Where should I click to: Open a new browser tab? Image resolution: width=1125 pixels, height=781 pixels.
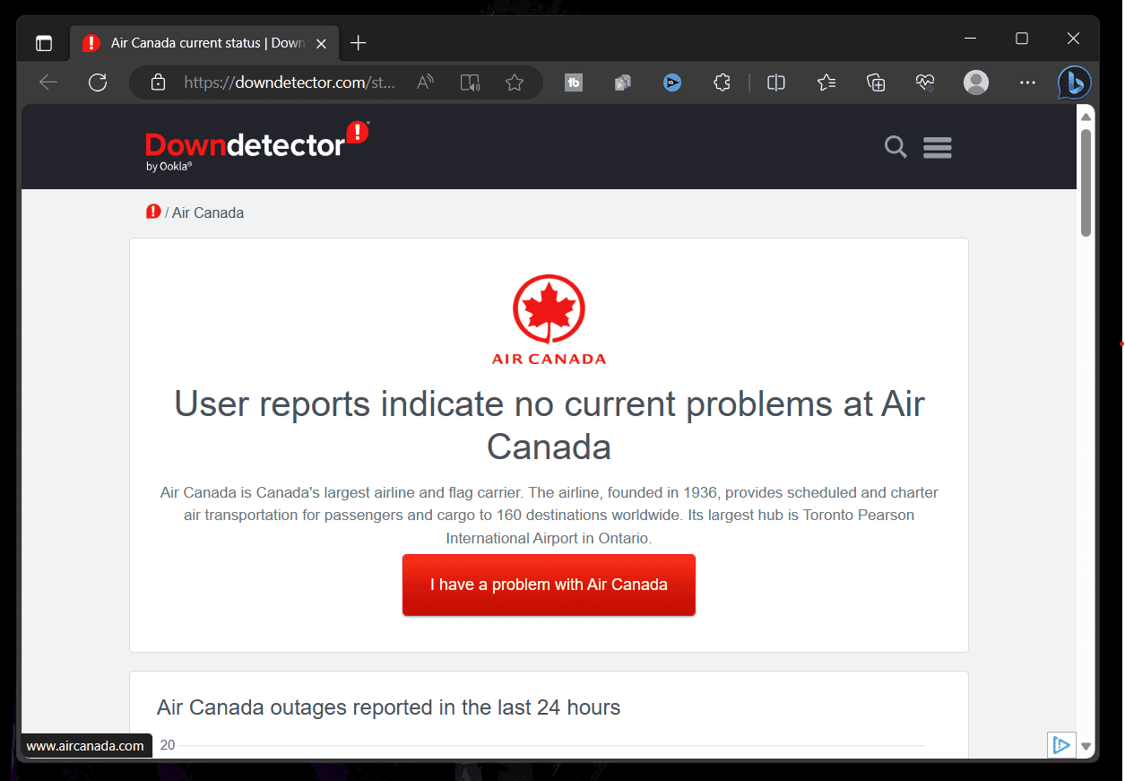coord(358,43)
